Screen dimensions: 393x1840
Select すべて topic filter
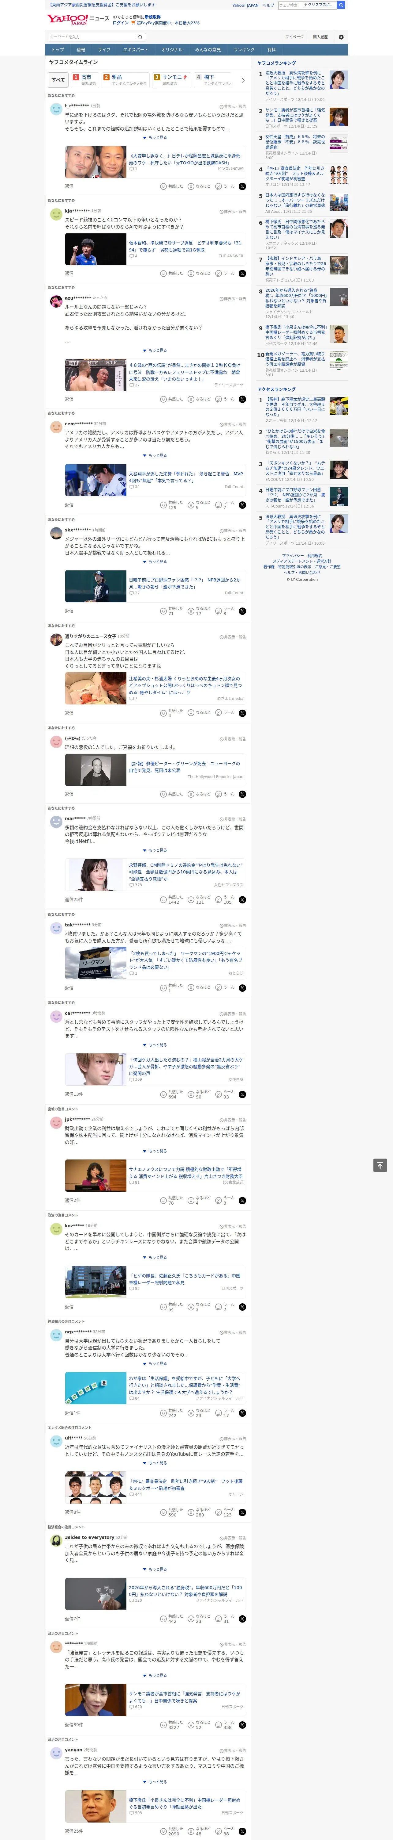[58, 80]
